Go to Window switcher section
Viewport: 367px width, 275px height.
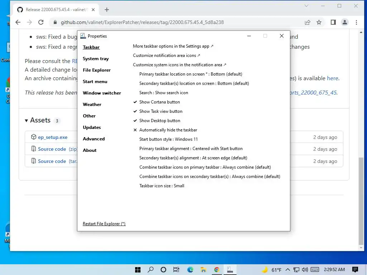click(102, 93)
